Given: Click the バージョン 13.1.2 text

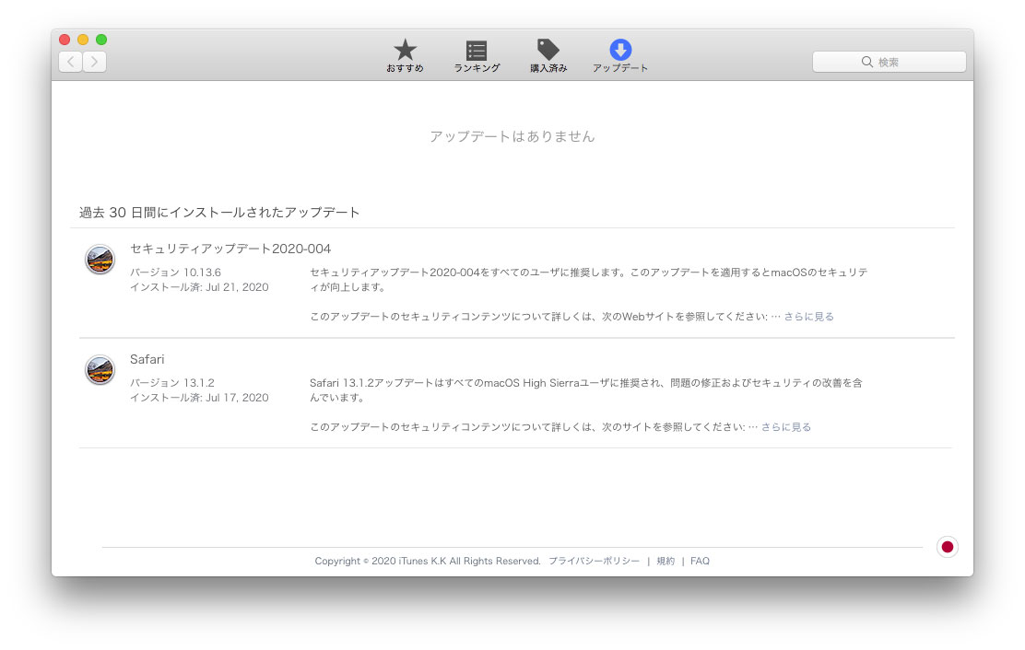Looking at the screenshot, I should click(172, 382).
